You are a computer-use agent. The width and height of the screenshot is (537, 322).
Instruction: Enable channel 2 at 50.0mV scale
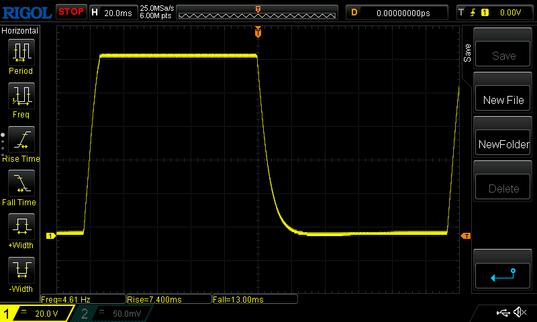click(x=112, y=313)
